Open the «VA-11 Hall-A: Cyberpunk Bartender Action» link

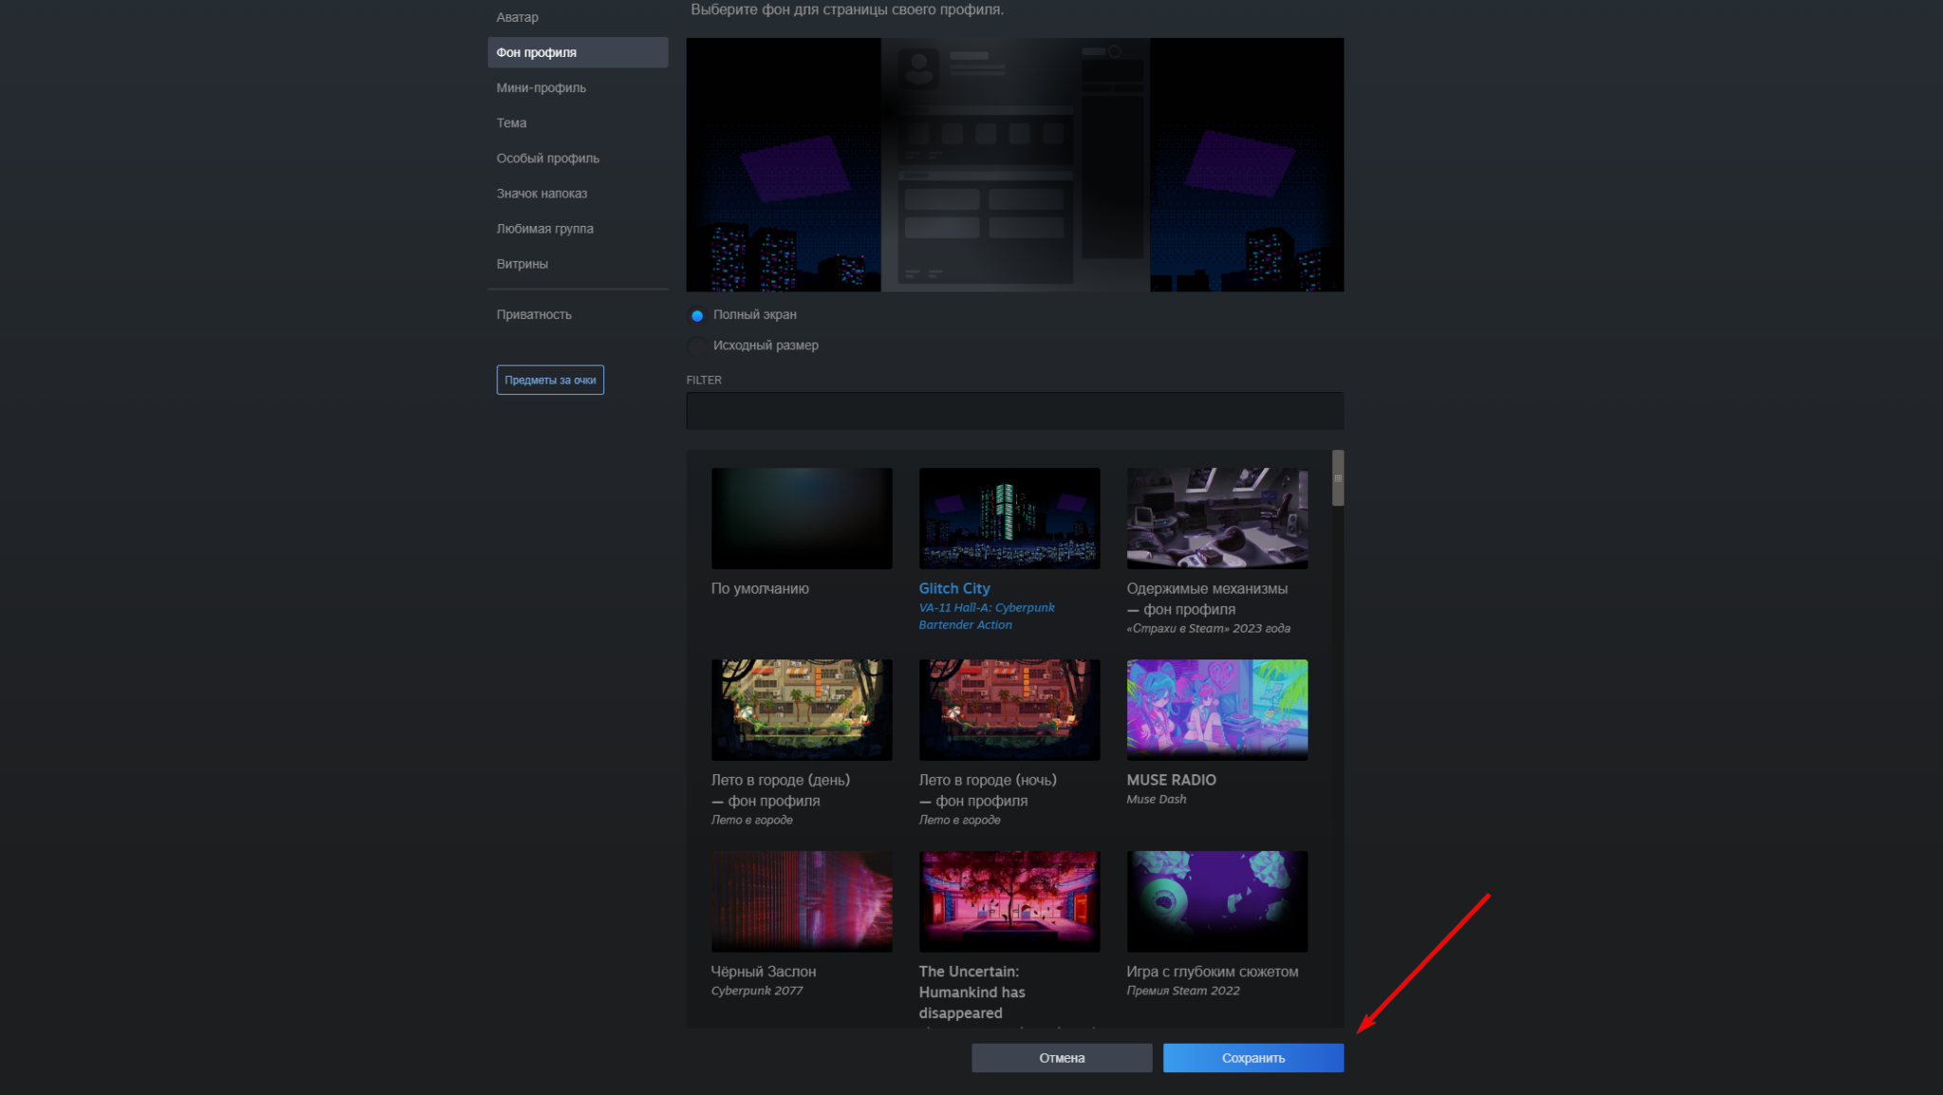(987, 616)
